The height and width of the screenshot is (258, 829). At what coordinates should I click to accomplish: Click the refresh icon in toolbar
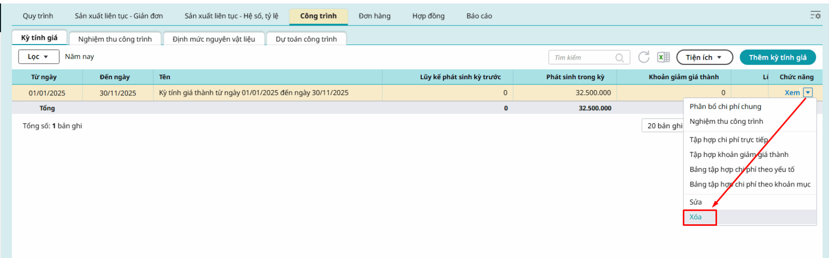coord(644,57)
